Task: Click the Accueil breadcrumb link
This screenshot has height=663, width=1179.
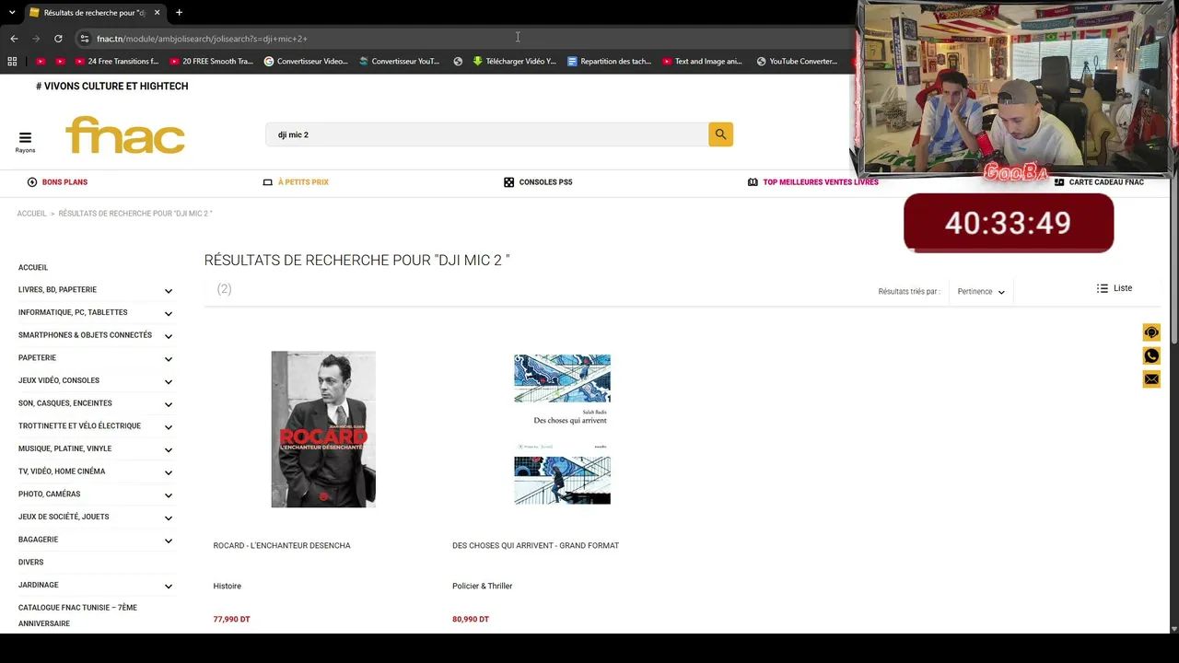Action: (31, 214)
